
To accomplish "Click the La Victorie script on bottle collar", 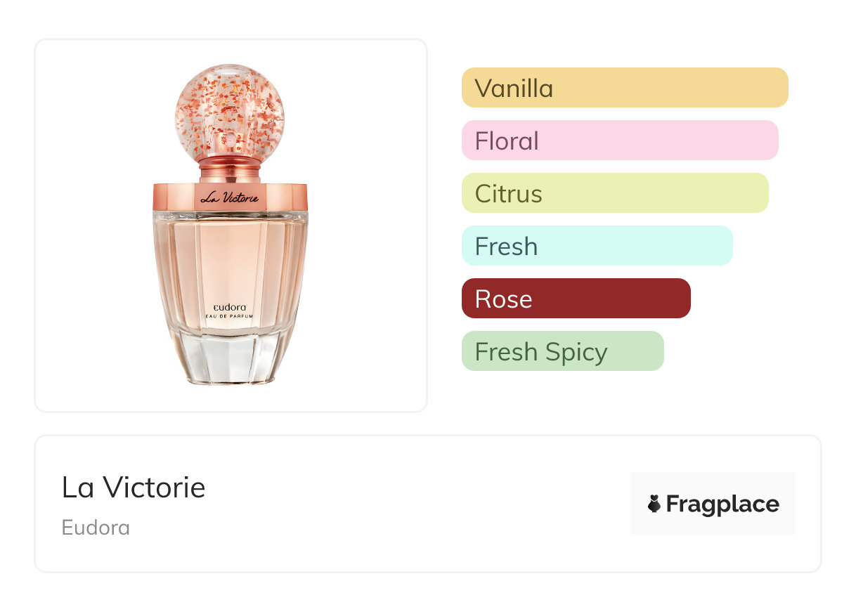I will click(230, 197).
